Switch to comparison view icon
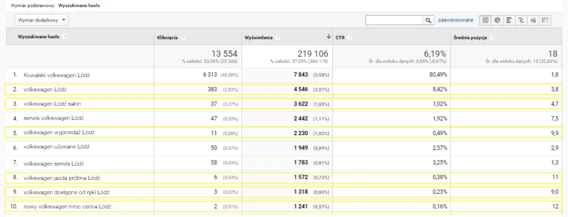The width and height of the screenshot is (568, 217). click(x=521, y=20)
